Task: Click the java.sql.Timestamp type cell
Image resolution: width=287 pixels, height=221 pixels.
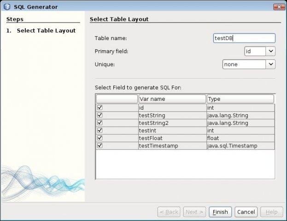Action: click(x=240, y=146)
